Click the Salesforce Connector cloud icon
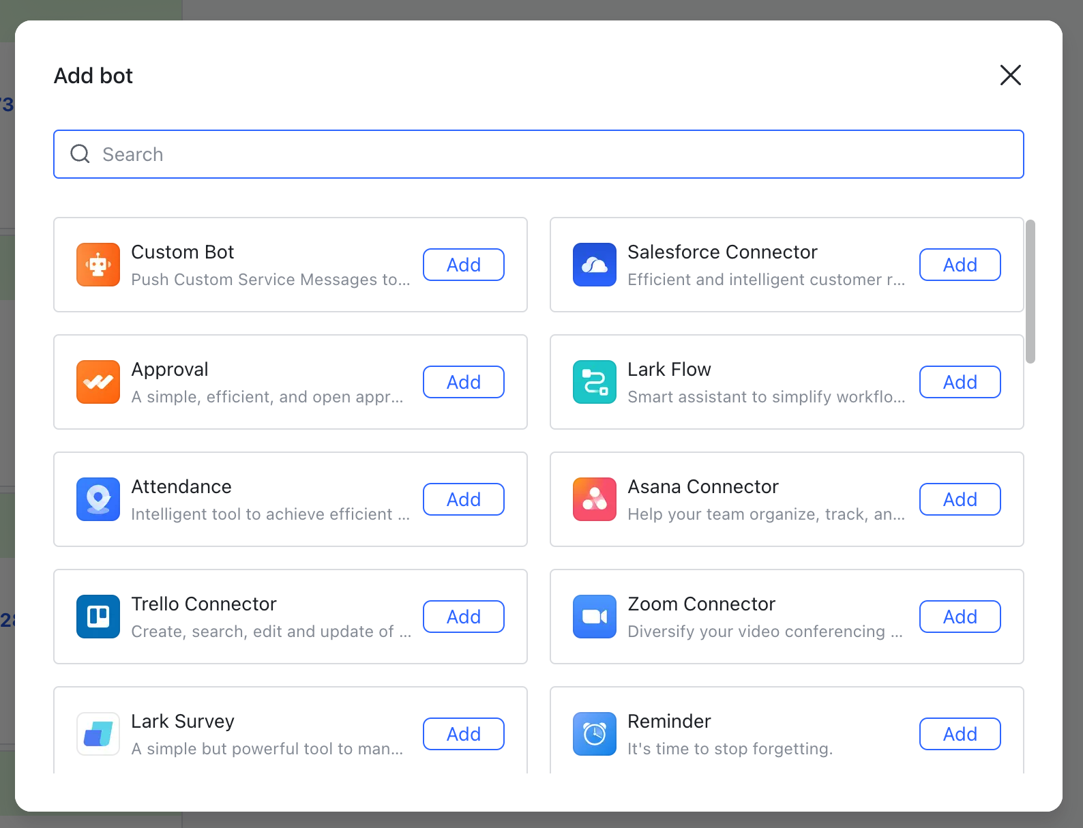 point(595,265)
